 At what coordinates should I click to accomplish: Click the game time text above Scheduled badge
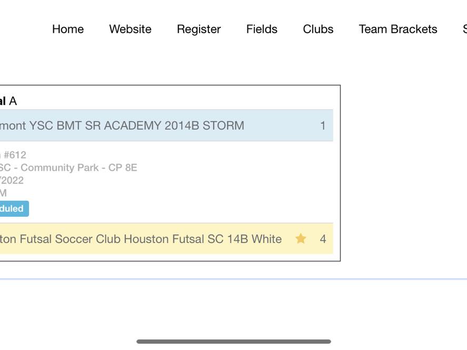click(x=3, y=193)
